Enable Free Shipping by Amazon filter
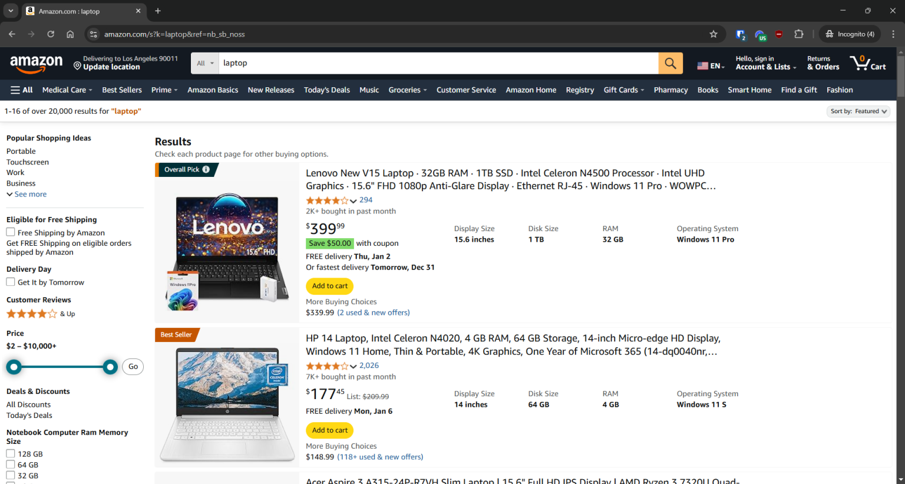Viewport: 905px width, 484px height. [x=10, y=232]
